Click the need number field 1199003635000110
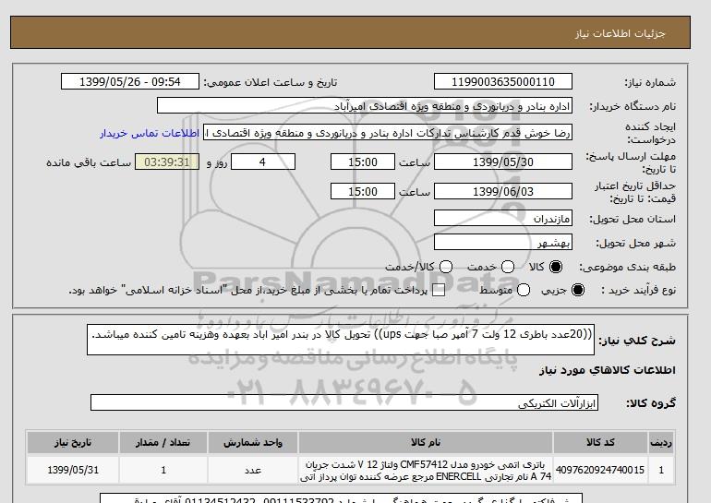Viewport: 711px width, 503px height. 503,81
